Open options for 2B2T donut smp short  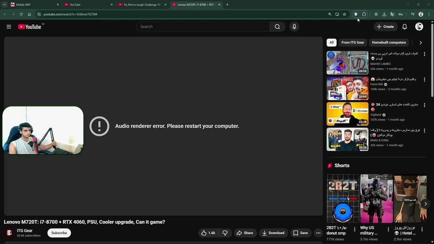[x=355, y=229]
